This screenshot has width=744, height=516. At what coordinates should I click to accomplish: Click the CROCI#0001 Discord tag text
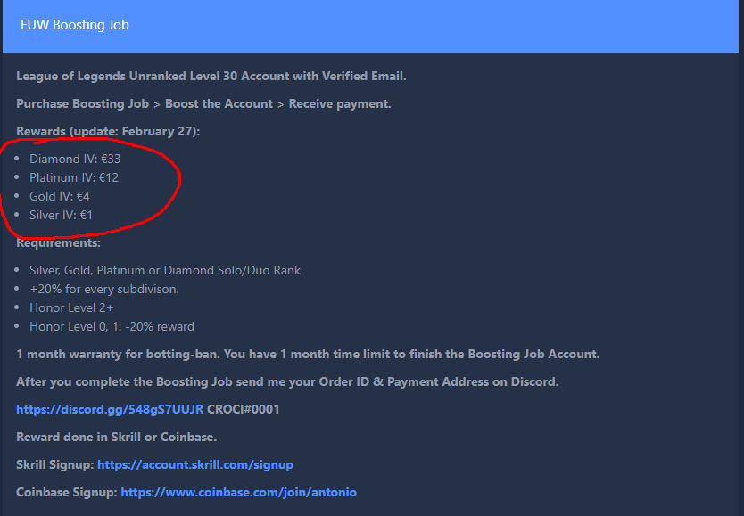click(244, 409)
